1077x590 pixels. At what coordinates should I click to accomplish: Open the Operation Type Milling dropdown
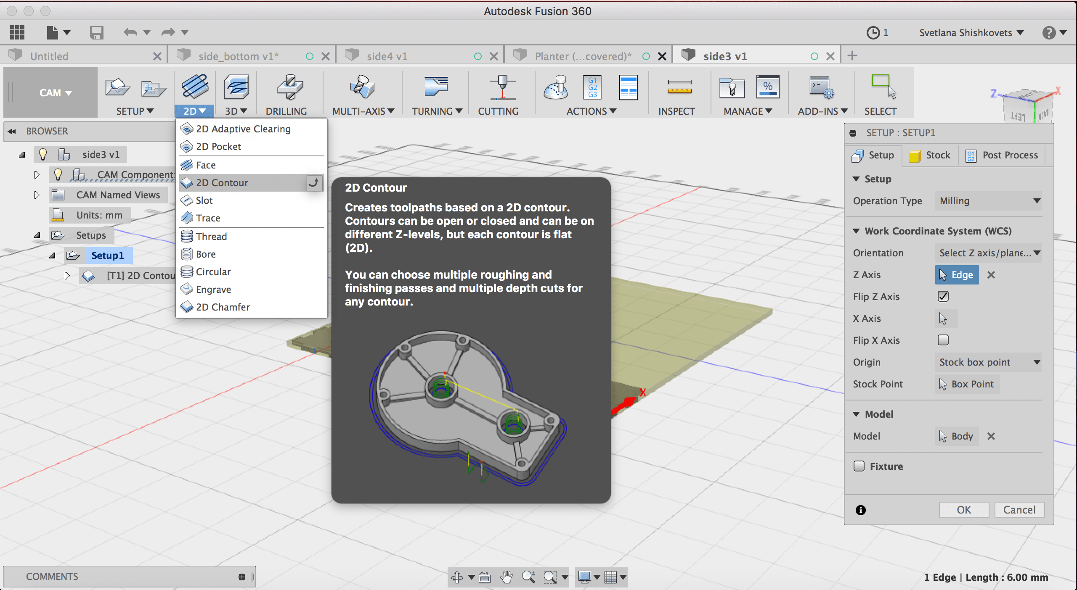(x=988, y=201)
